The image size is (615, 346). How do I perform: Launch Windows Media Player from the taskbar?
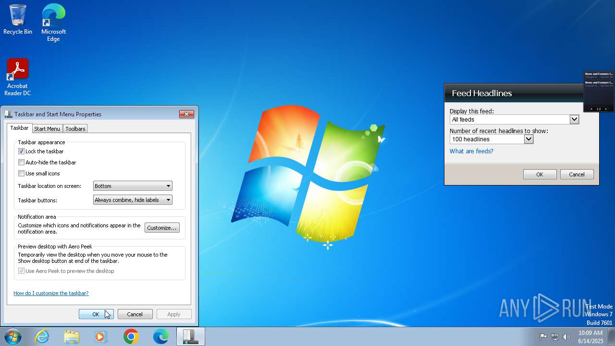[101, 336]
